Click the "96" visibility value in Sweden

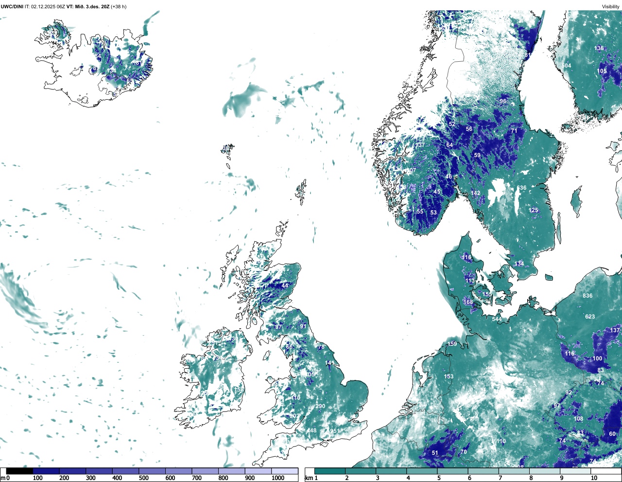click(x=503, y=102)
